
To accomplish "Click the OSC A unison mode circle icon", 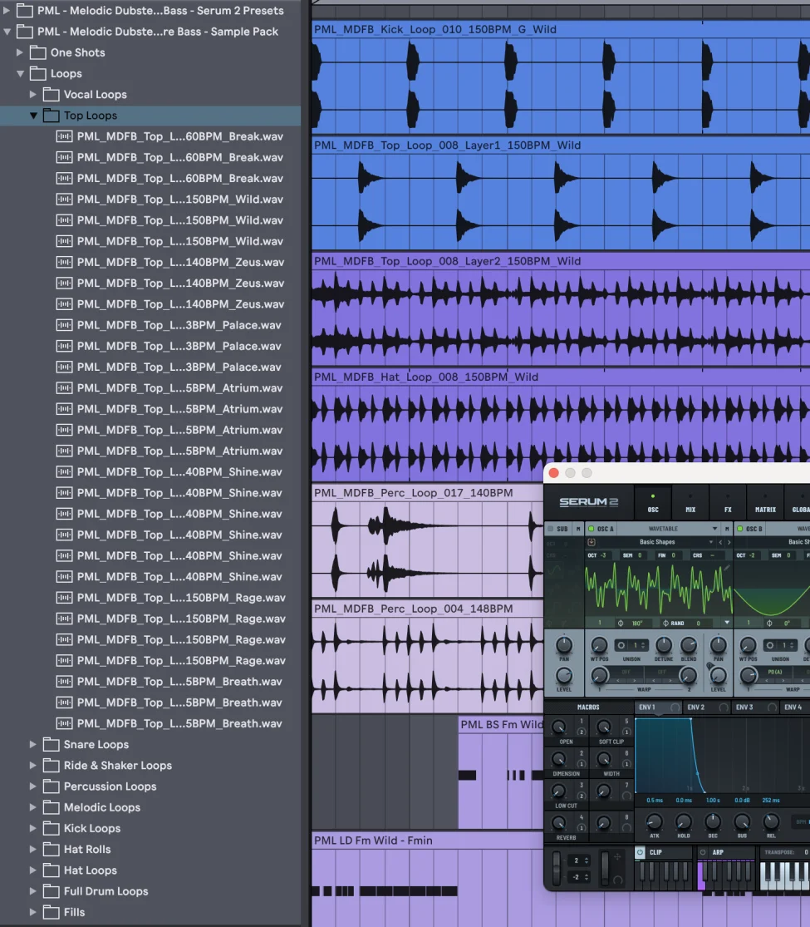I will pos(621,645).
